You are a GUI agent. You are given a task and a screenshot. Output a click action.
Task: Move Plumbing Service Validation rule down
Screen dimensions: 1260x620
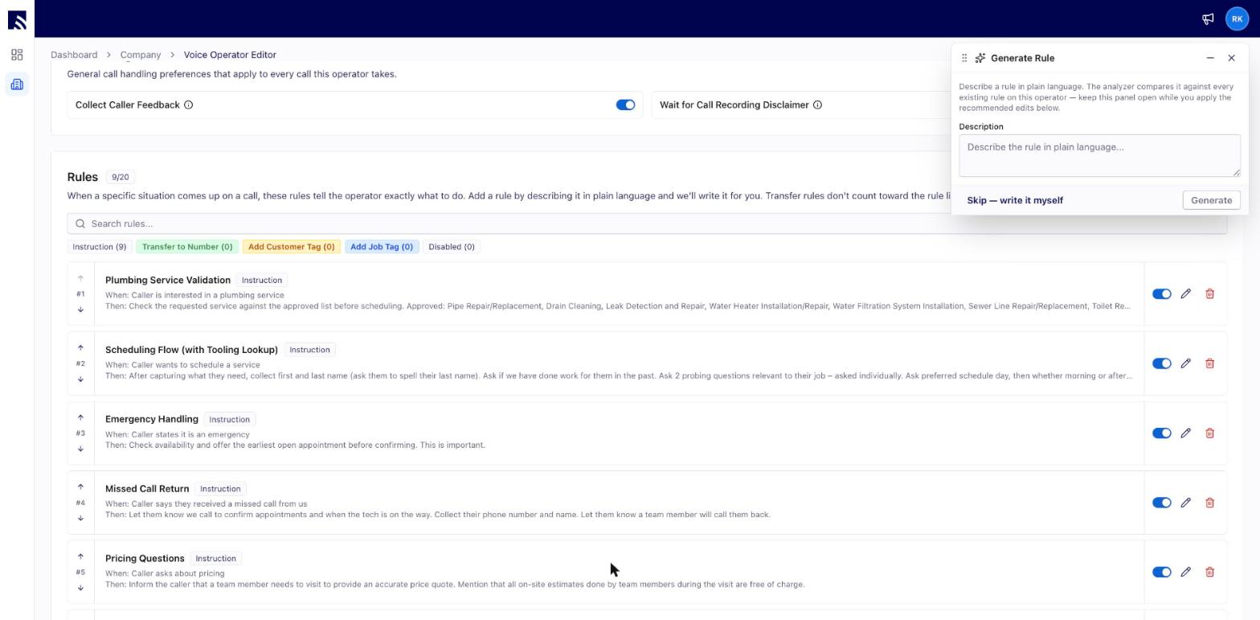coord(80,310)
